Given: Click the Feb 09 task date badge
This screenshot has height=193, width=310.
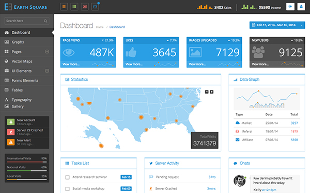Looking at the screenshot, I should click(126, 188).
